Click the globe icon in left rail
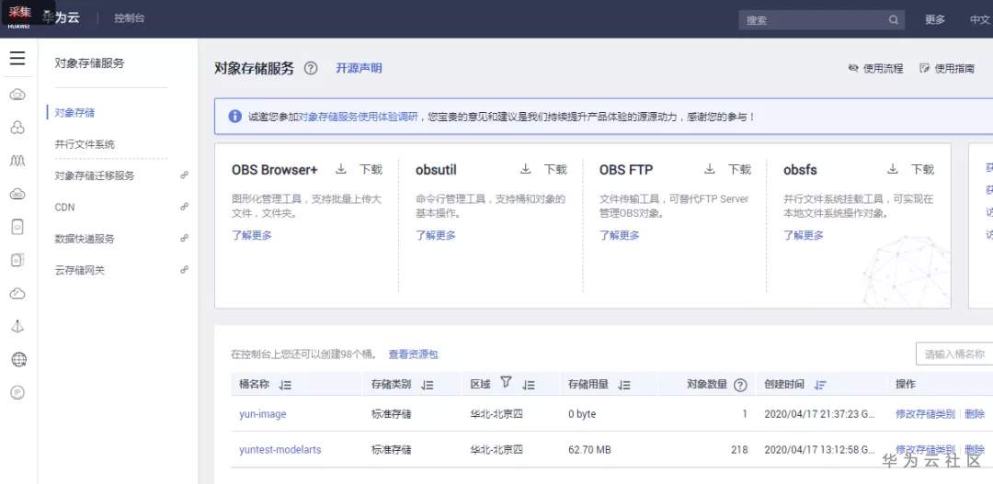The image size is (993, 484). (x=18, y=360)
